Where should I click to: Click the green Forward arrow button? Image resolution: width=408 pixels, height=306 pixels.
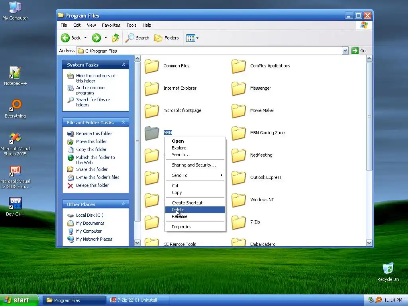96,38
